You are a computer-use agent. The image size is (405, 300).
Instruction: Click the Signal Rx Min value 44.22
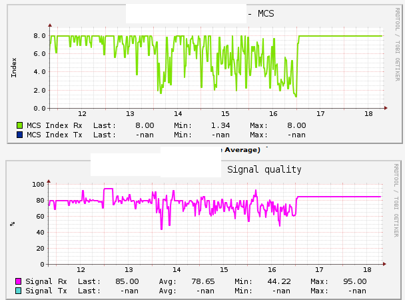(x=279, y=281)
